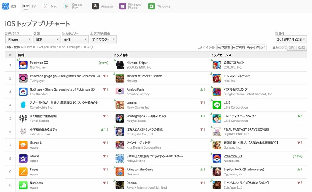Open the iMovie app icon
This screenshot has height=192, width=312.
[23, 158]
